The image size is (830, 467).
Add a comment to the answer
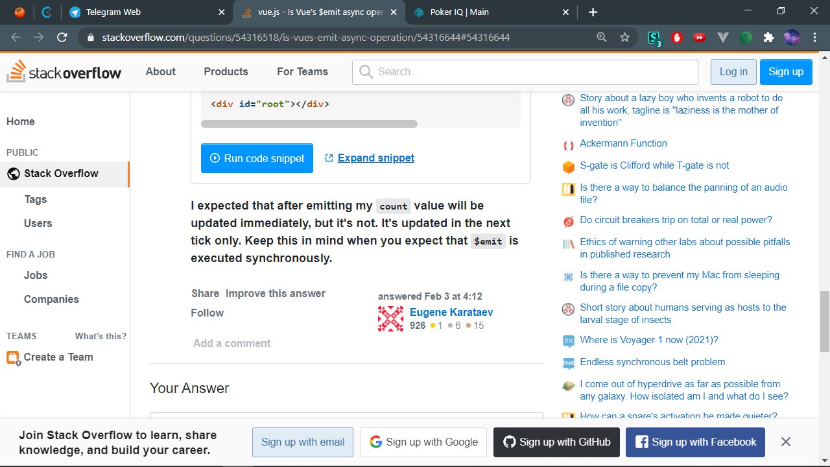231,343
